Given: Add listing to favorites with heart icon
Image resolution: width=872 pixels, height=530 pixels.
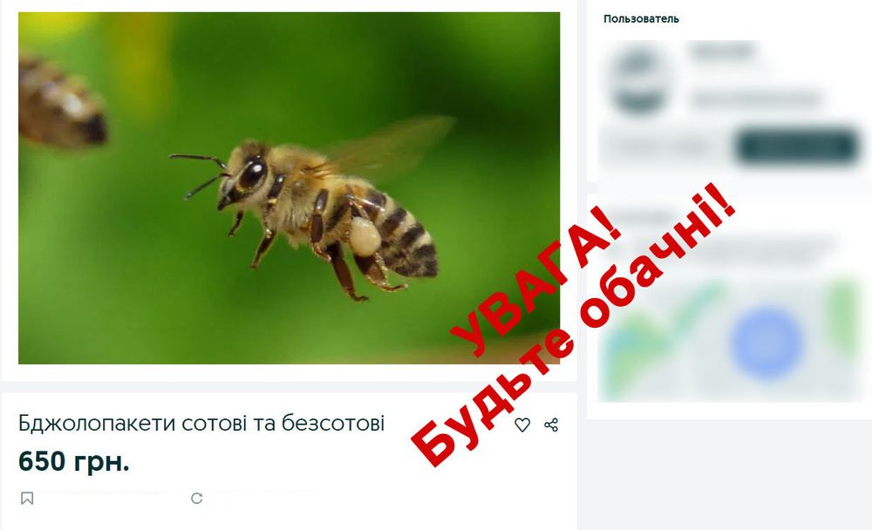Looking at the screenshot, I should pyautogui.click(x=522, y=425).
